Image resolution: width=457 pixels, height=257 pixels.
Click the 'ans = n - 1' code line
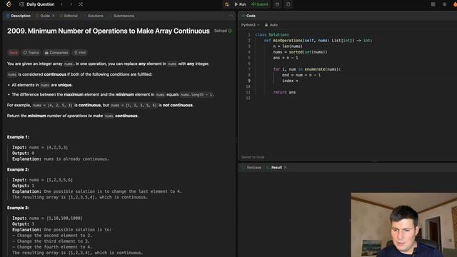click(x=286, y=58)
